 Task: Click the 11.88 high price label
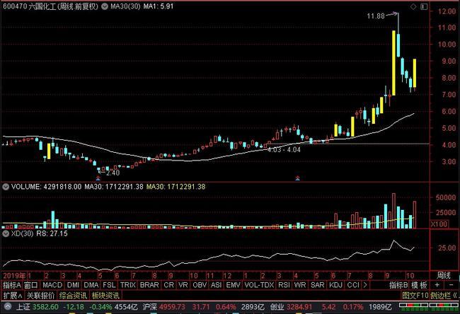[376, 16]
